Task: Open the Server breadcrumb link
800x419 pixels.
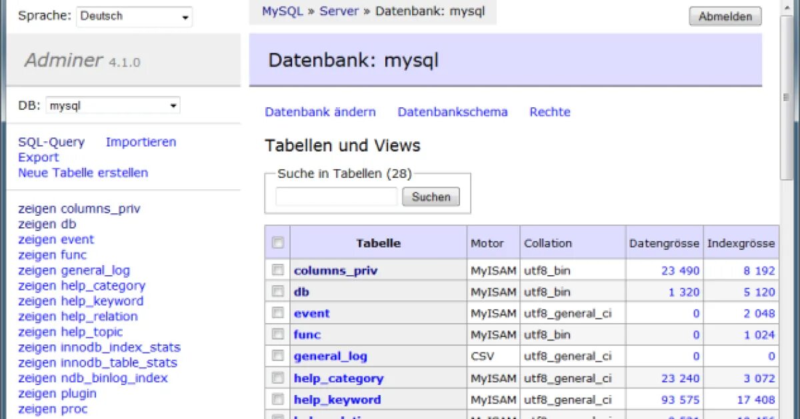Action: click(339, 11)
